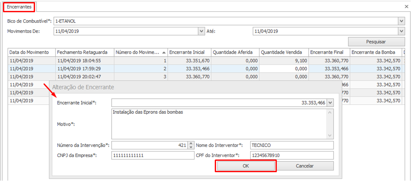Click Encerrante Inicial cell 33.353,466 in row 2
The height and width of the screenshot is (181, 411).
coord(189,69)
